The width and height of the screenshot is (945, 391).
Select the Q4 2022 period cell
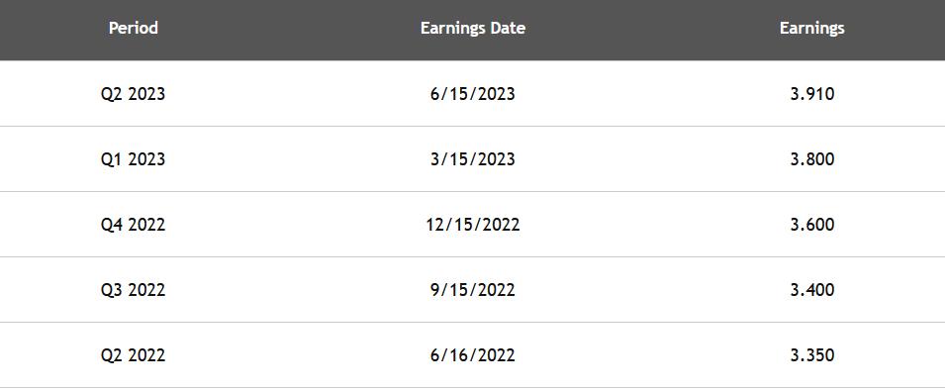click(134, 225)
